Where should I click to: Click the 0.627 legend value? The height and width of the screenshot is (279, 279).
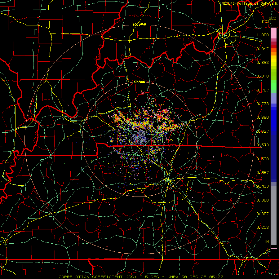(x=263, y=131)
